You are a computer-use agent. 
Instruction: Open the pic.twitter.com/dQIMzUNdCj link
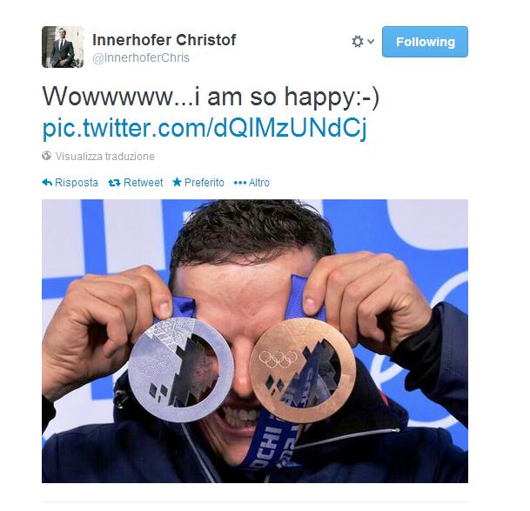pos(205,128)
